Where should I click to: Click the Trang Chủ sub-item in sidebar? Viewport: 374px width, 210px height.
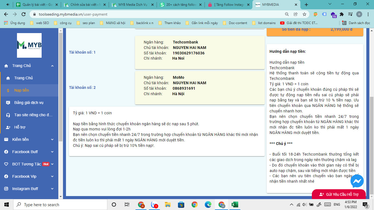point(29,78)
